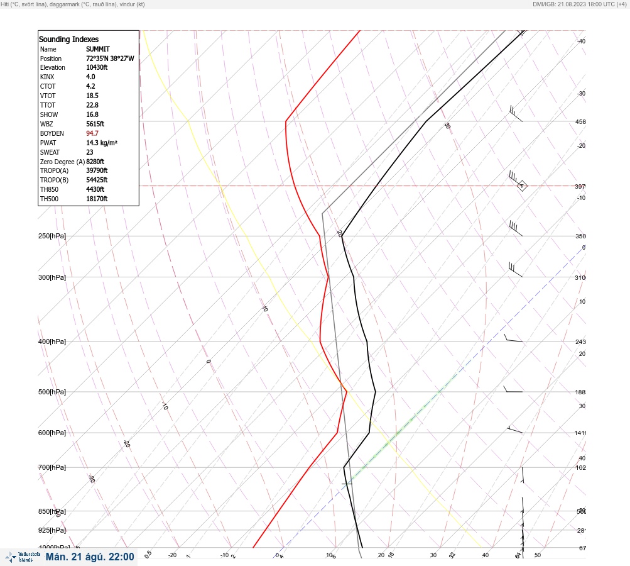Click the PWAT value 14.3 kg/m²

pos(102,143)
